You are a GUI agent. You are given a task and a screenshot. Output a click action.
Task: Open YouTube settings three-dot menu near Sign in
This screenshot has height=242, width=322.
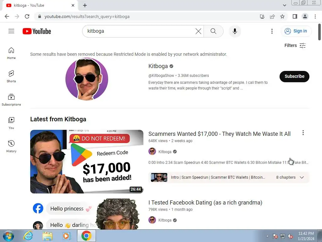tap(272, 31)
